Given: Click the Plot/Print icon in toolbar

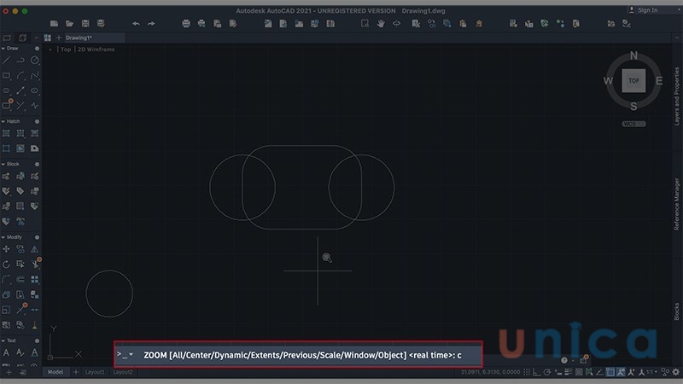Looking at the screenshot, I should tap(186, 23).
